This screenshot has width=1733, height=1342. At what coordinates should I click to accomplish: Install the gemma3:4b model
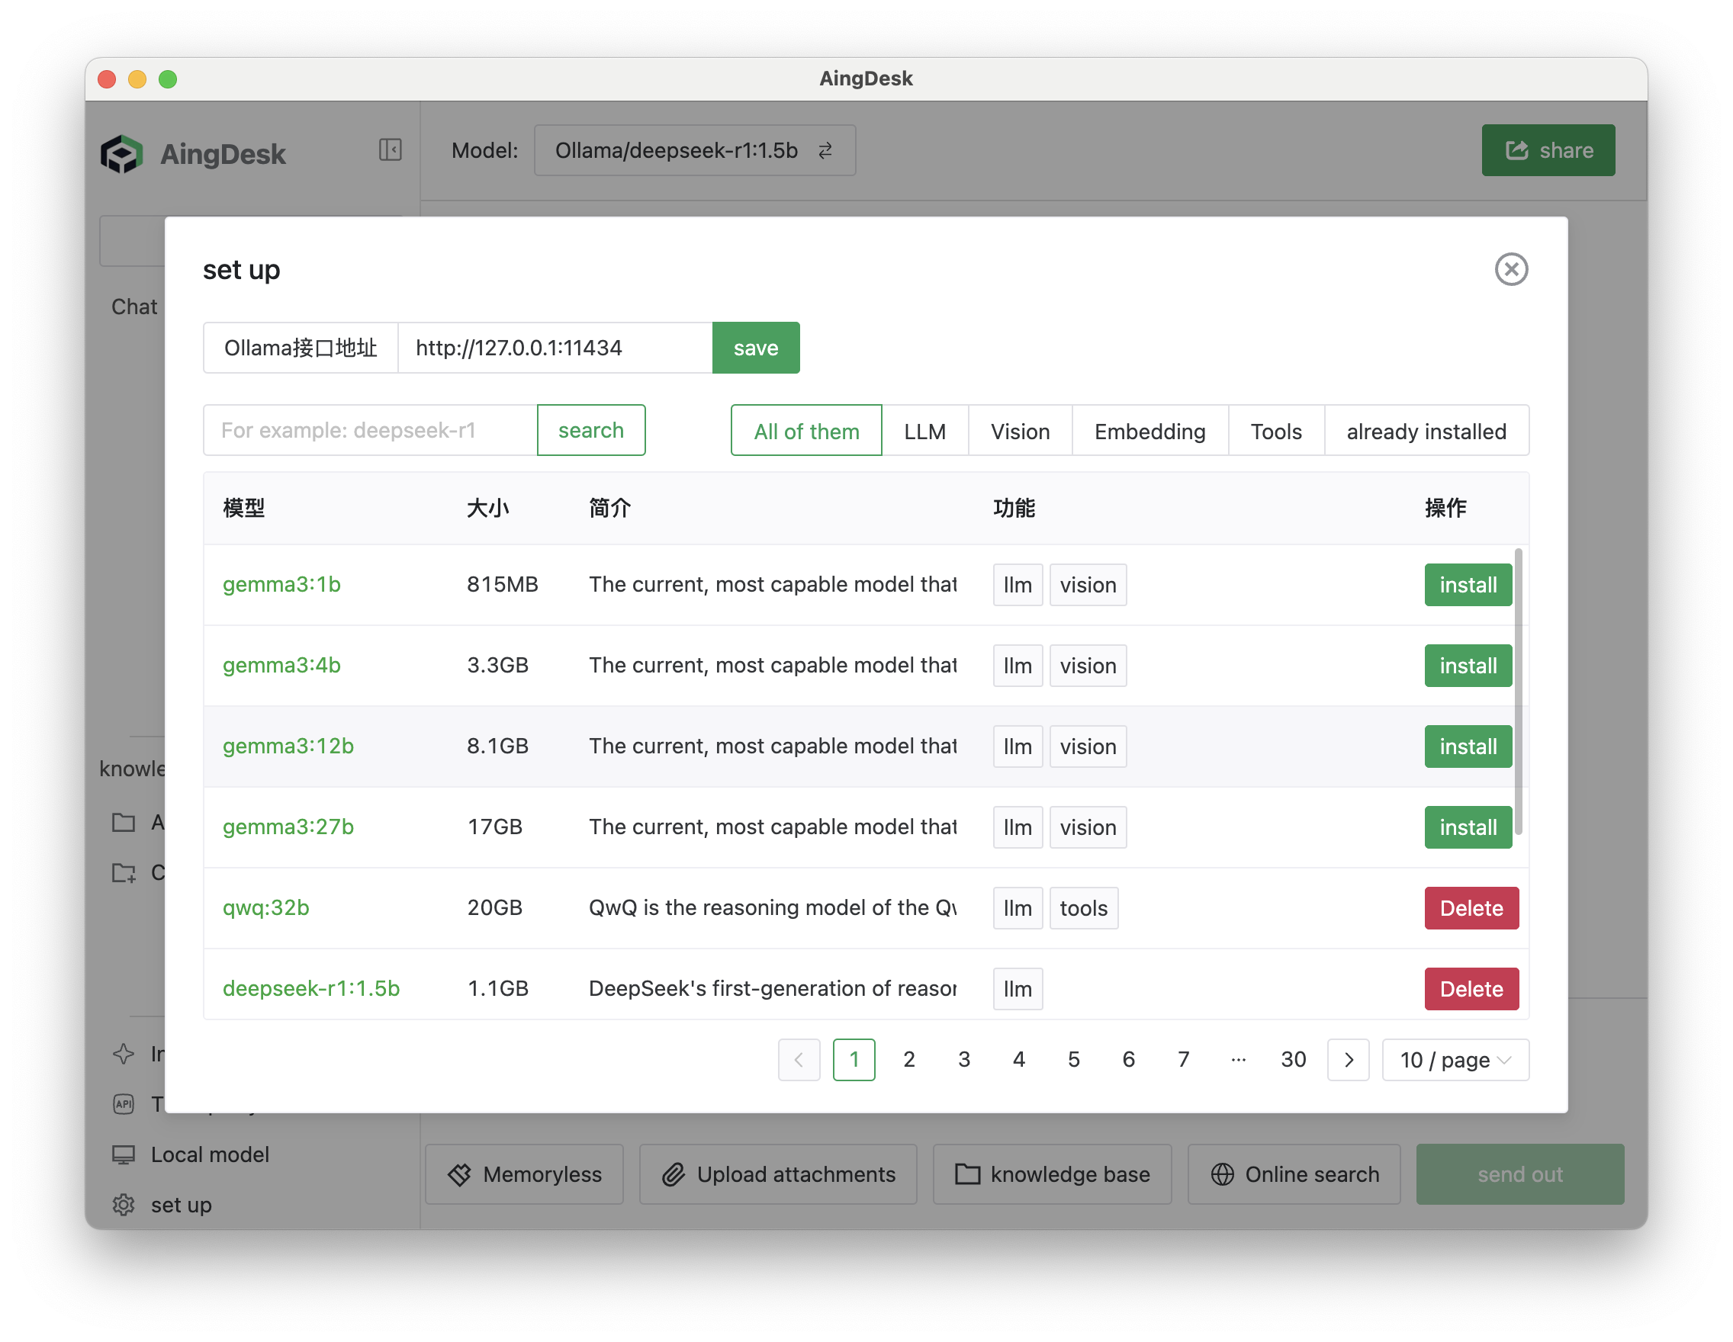point(1468,666)
